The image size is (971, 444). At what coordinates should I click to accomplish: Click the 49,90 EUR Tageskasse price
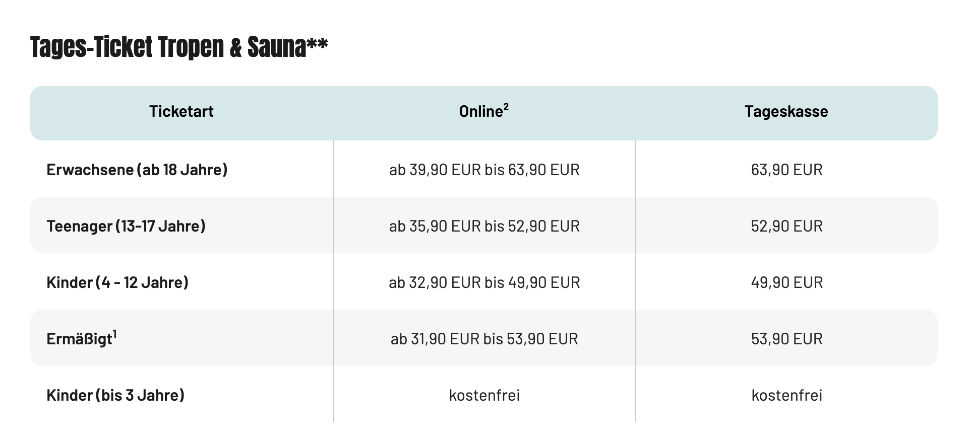coord(786,282)
